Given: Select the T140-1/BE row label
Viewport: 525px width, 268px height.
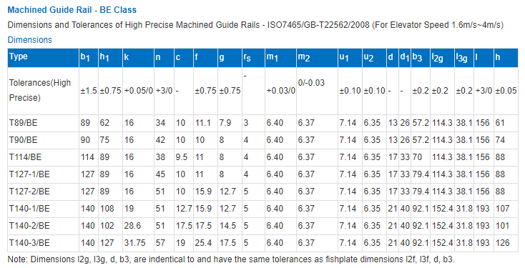Looking at the screenshot, I should coord(29,209).
